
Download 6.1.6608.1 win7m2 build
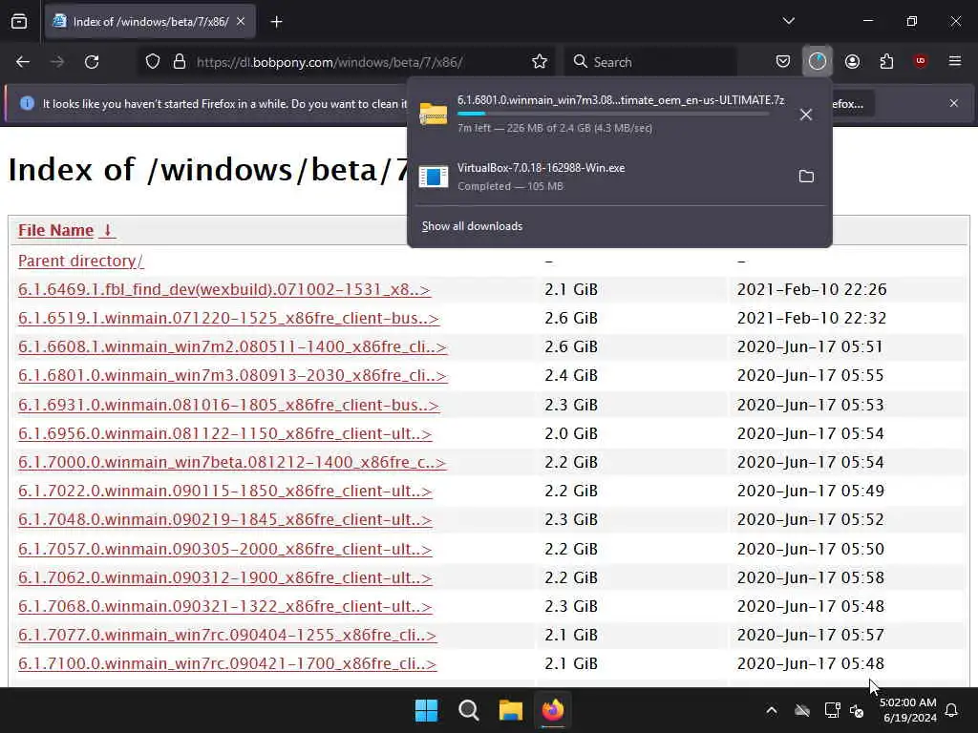tap(232, 346)
